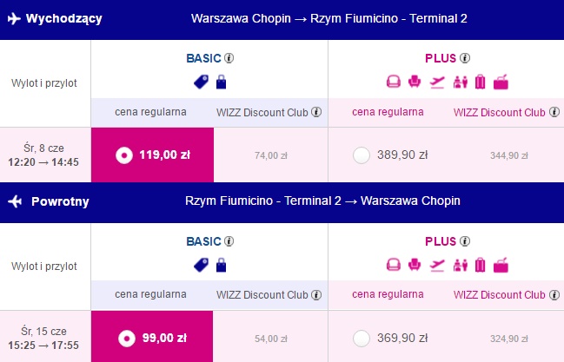
Task: Select outbound BASIC fare 119,00 zł
Action: pos(152,155)
